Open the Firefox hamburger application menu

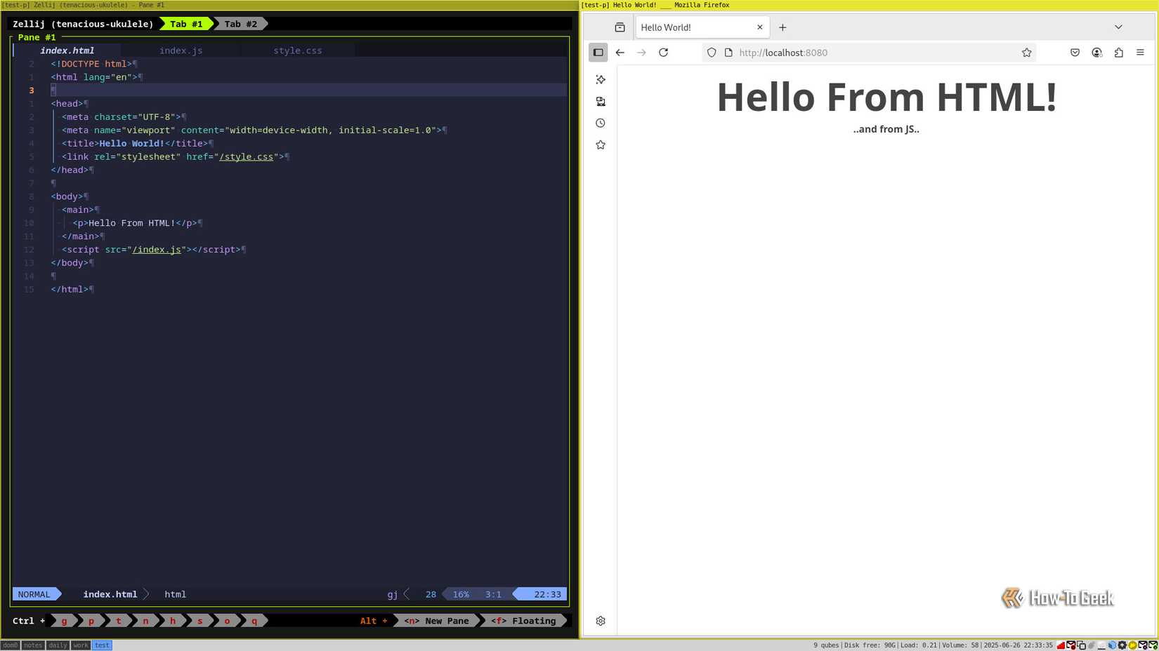click(1140, 52)
